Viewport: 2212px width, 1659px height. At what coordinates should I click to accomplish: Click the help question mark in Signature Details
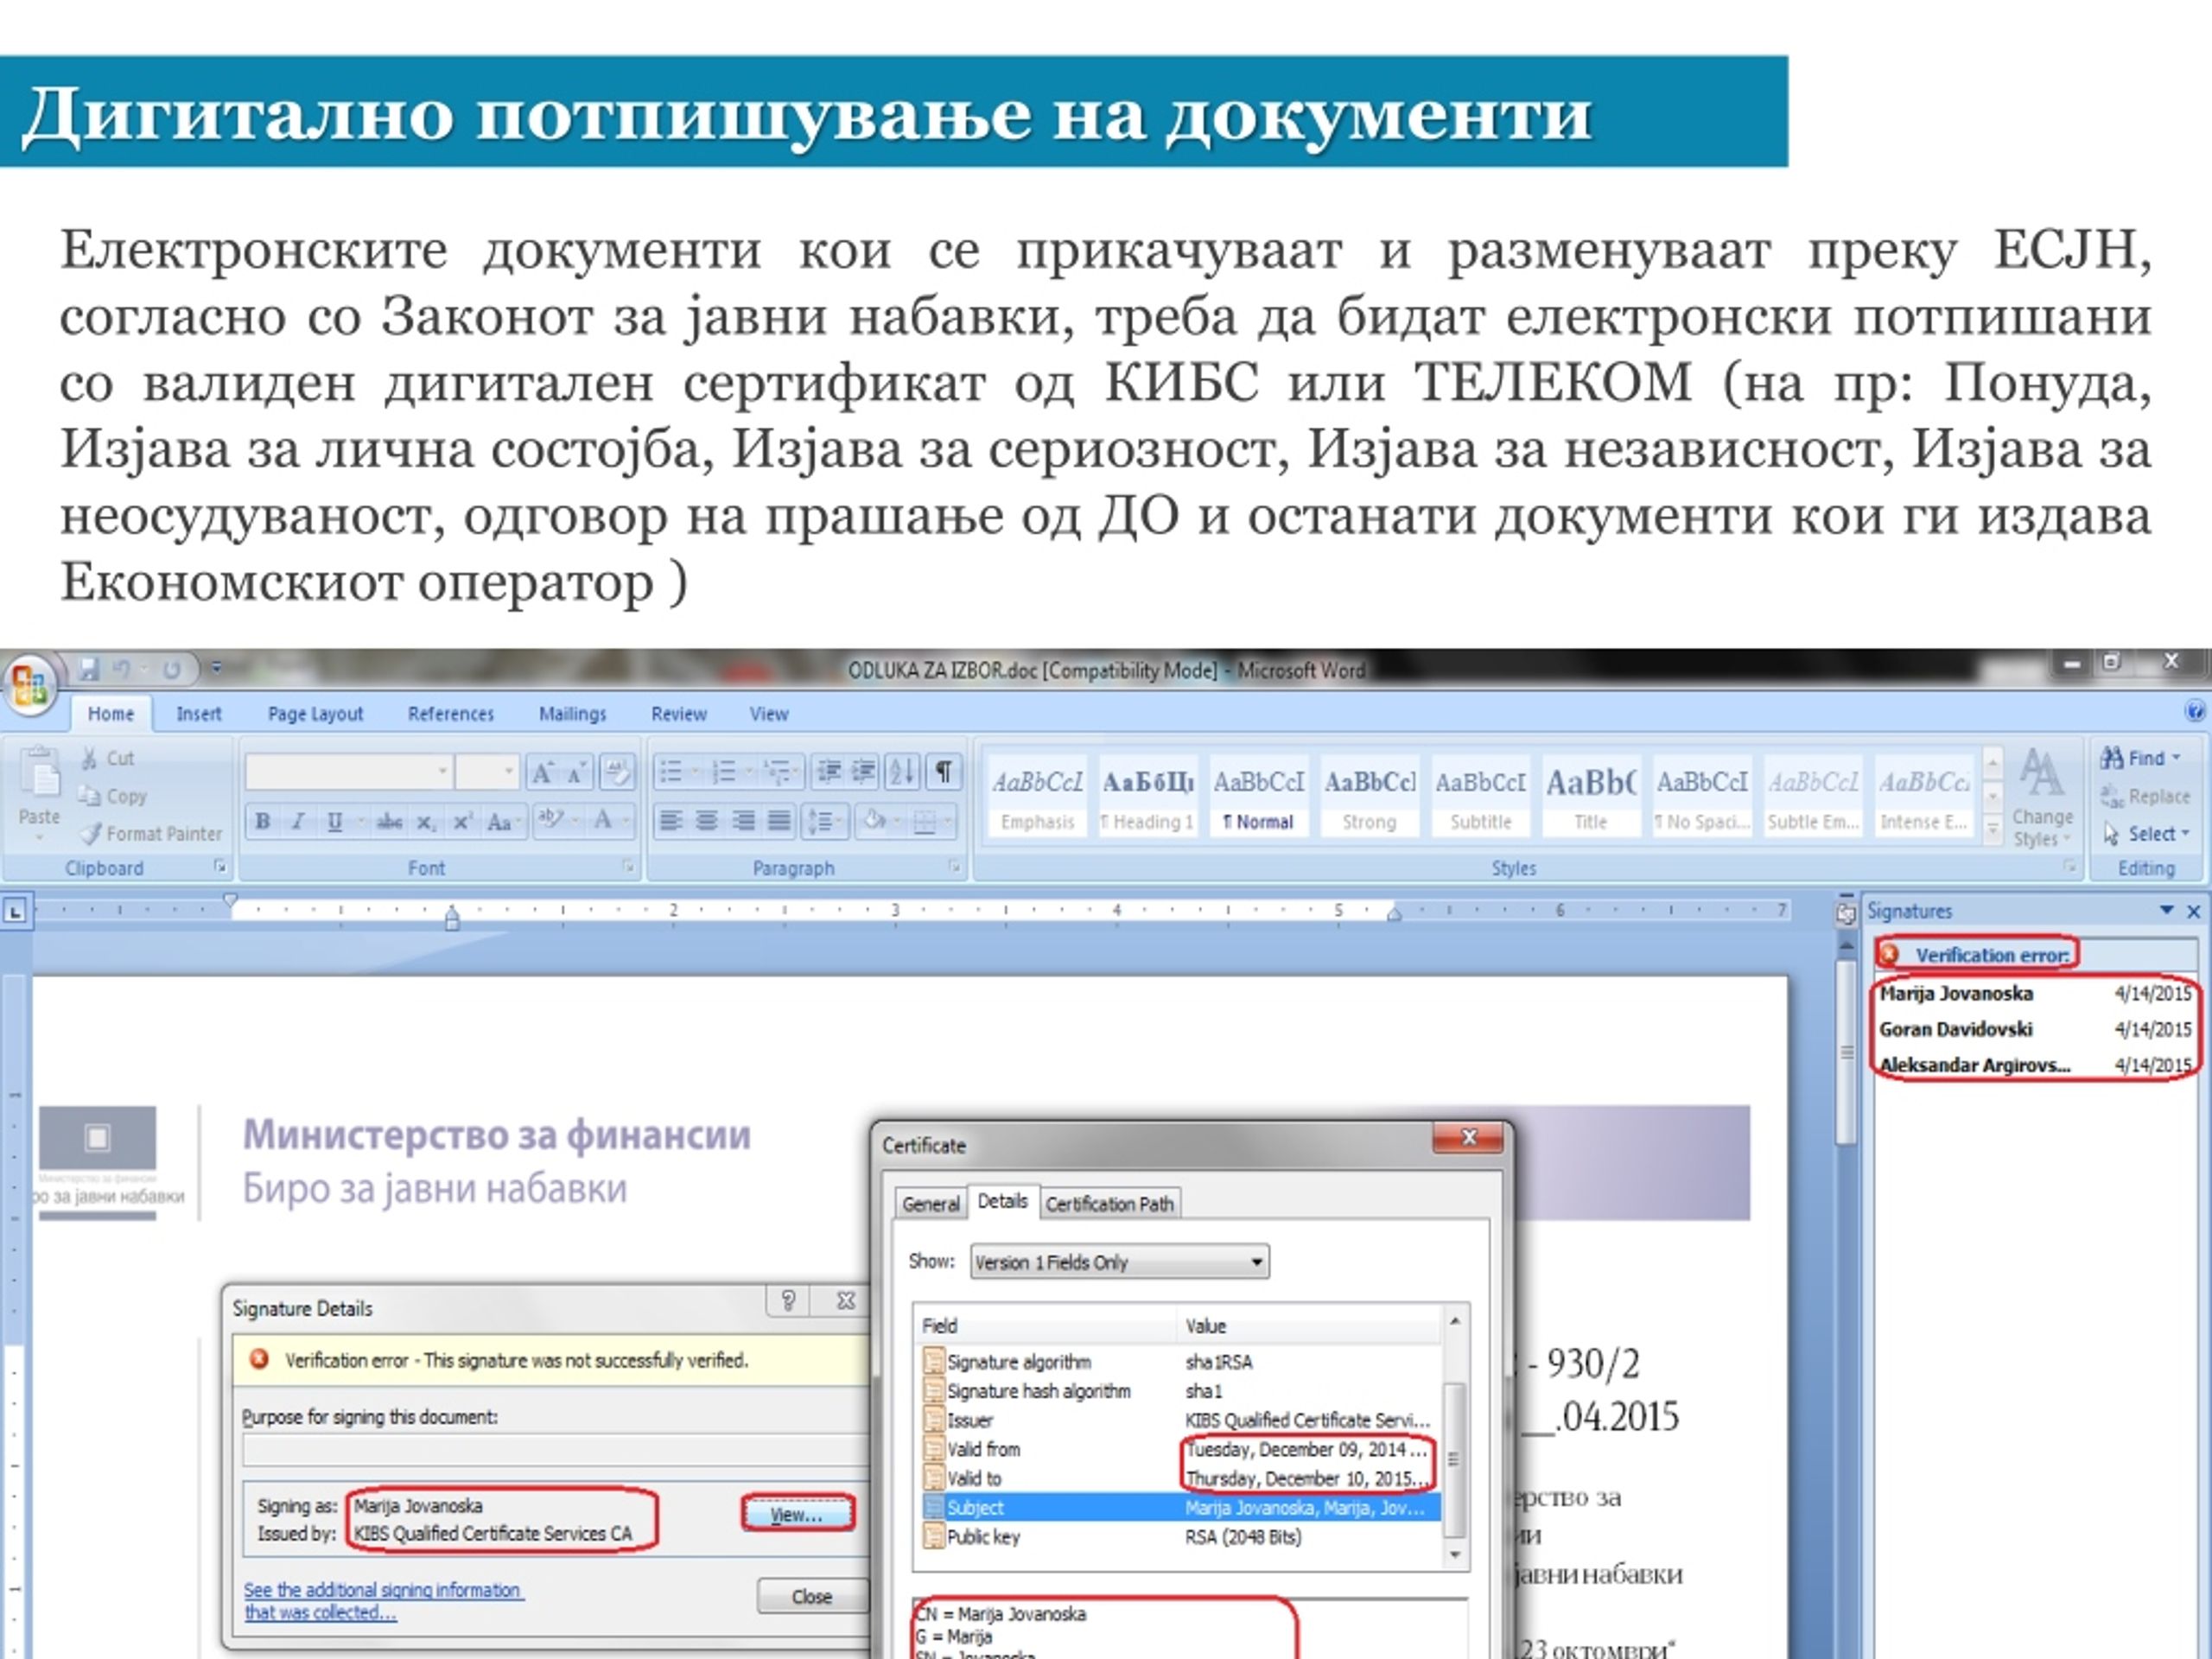(788, 1301)
